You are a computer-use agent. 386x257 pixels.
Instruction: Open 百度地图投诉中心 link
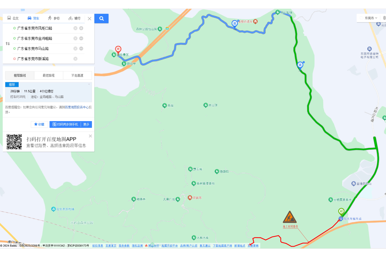point(77,107)
